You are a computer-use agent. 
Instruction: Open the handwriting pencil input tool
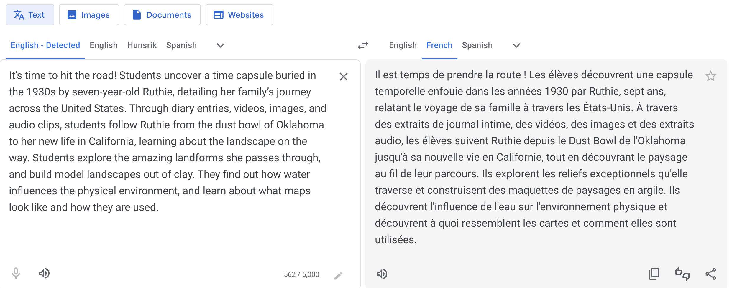click(x=338, y=276)
